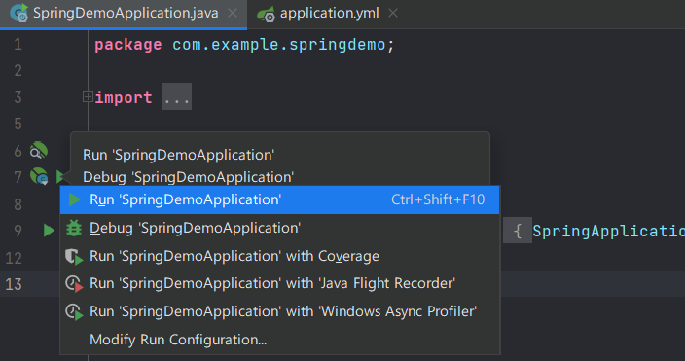Close the SpringDemoApplication.java tab
This screenshot has height=361, width=685.
pyautogui.click(x=233, y=13)
